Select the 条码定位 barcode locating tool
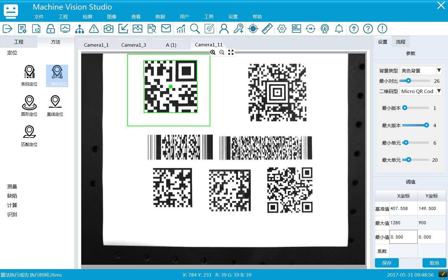 click(x=29, y=76)
